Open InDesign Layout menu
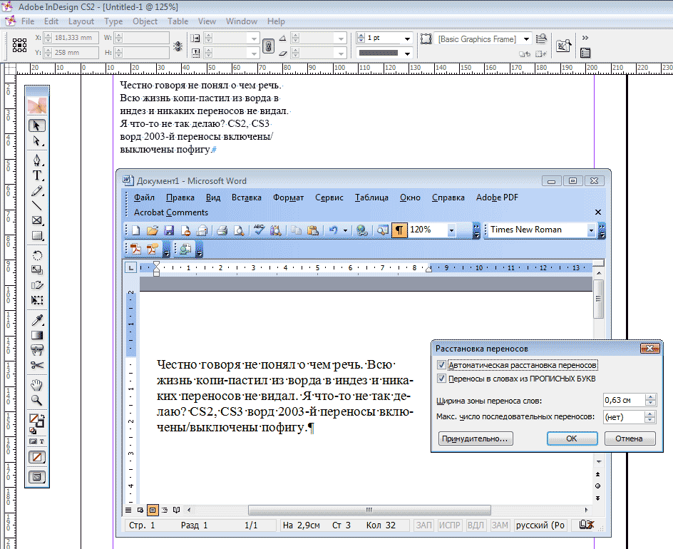 coord(81,21)
